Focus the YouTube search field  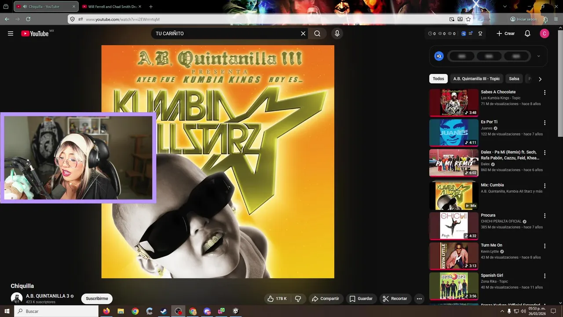(x=226, y=33)
